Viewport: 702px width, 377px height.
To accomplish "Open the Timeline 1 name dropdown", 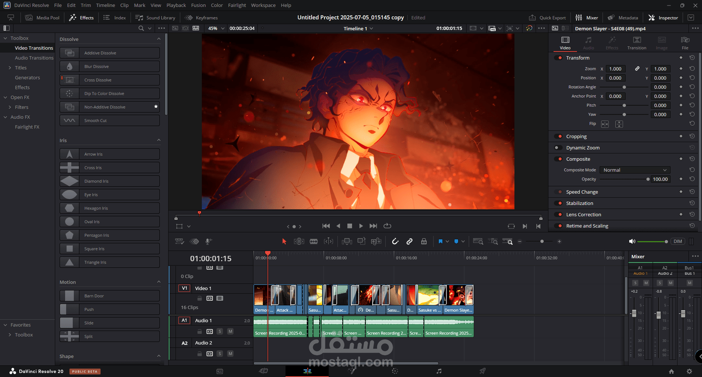I will click(x=358, y=28).
